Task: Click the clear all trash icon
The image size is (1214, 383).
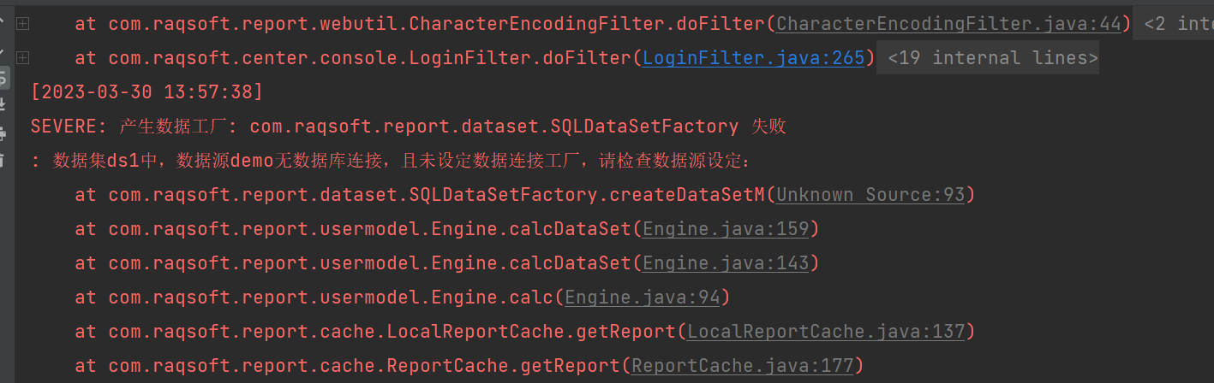Action: click(3, 160)
